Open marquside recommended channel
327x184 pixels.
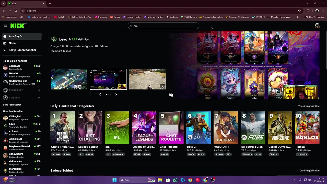[22, 170]
